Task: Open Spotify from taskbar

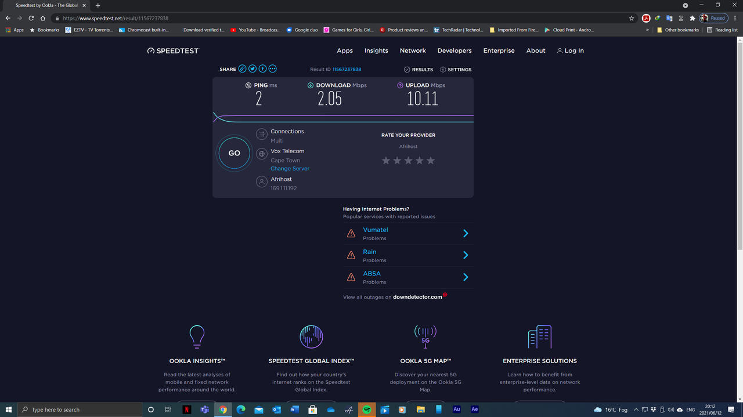Action: pyautogui.click(x=367, y=409)
